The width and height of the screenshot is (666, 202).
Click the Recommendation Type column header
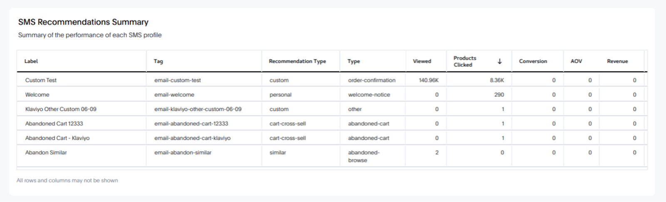coord(297,62)
